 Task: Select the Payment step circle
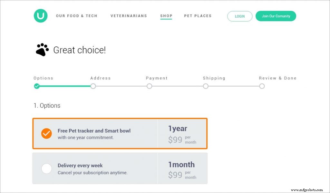coord(149,86)
